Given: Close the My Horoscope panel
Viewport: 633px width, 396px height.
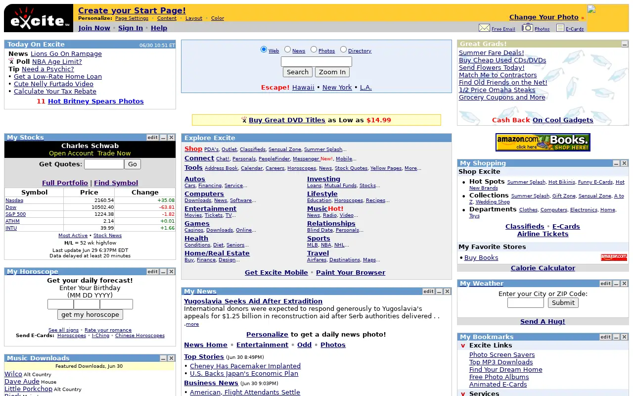Looking at the screenshot, I should coord(171,272).
